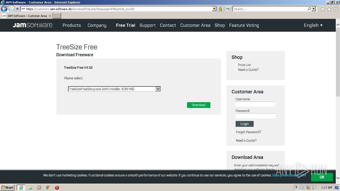Click the TreeSize Free V4.52 text

click(x=78, y=67)
